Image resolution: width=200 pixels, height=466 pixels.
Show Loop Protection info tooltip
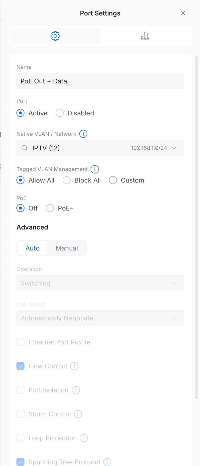point(84,438)
